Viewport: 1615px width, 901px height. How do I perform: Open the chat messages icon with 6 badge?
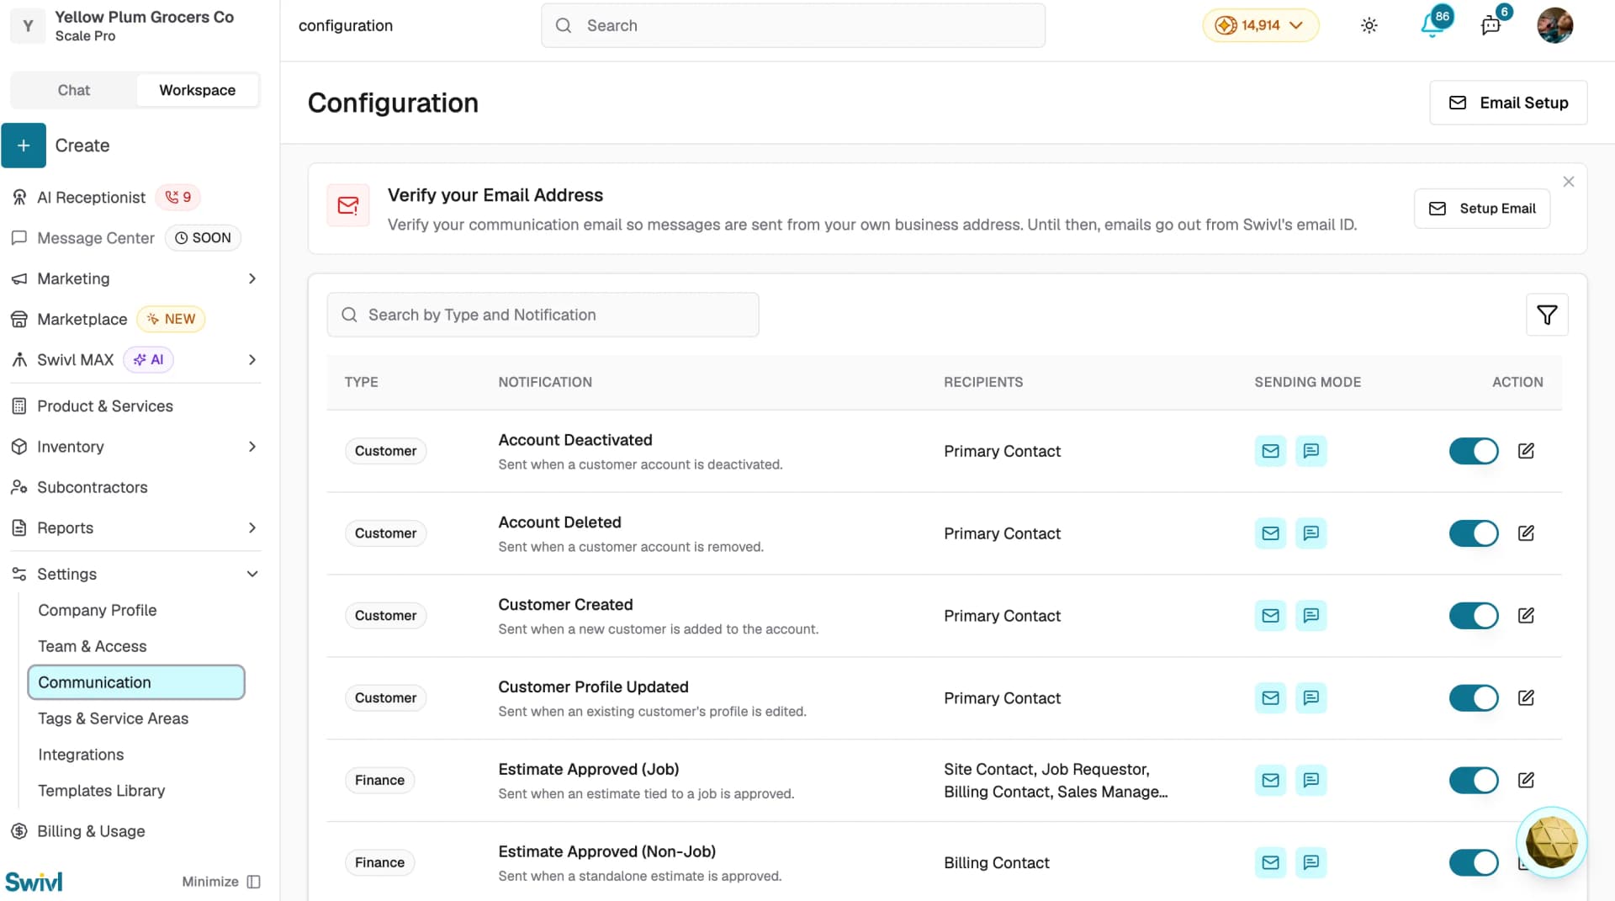pyautogui.click(x=1491, y=24)
